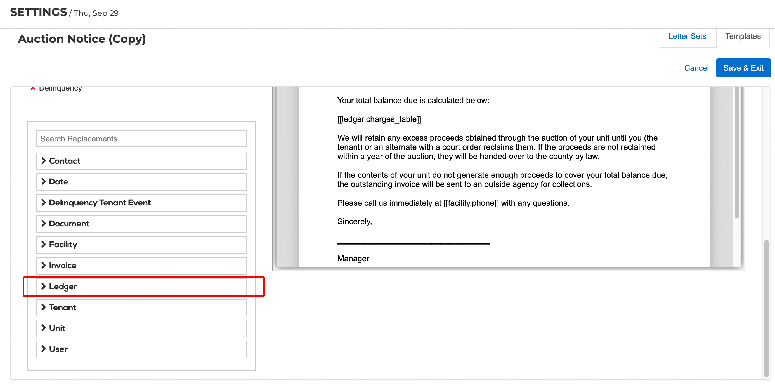Click the Auction Notice (Copy) title
Viewport: 775px width, 384px height.
point(82,39)
